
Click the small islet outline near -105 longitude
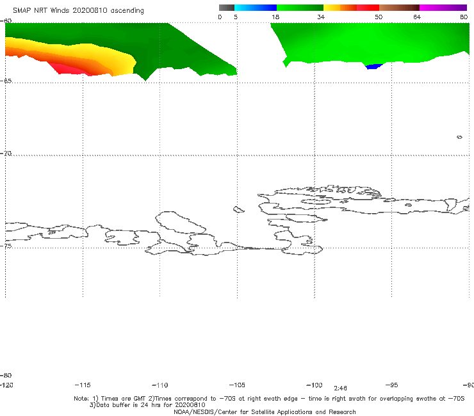pyautogui.click(x=238, y=209)
